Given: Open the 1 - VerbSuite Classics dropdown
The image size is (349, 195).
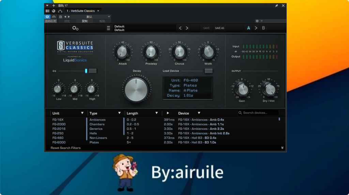Looking at the screenshot, I should click(83, 11).
